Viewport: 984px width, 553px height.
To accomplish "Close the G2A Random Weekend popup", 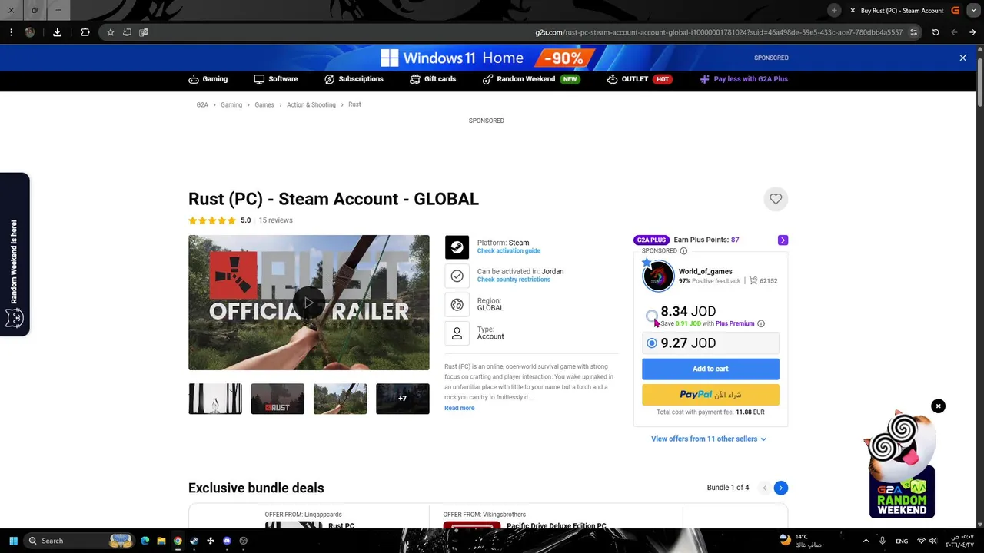I will 938,406.
